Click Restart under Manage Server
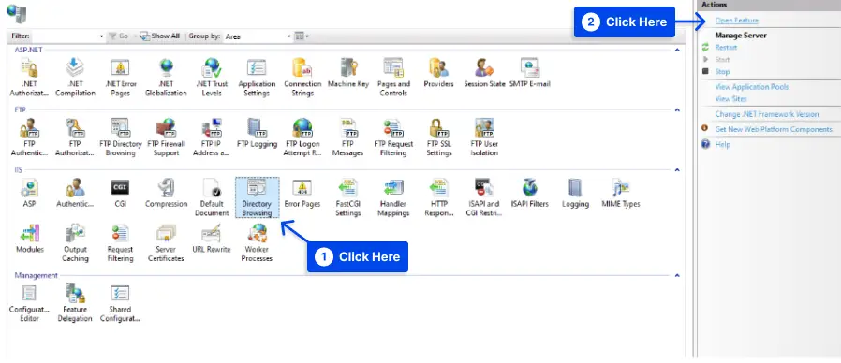 [726, 47]
